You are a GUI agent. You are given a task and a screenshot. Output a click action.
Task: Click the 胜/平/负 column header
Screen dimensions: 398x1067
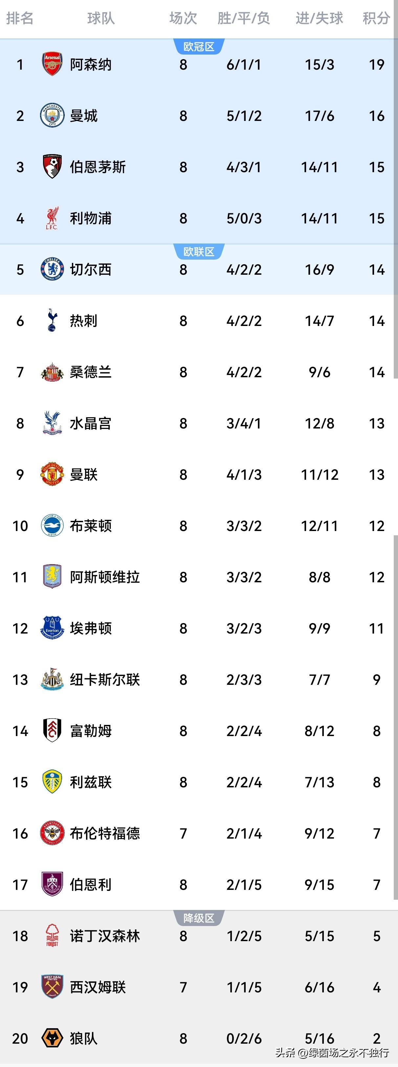tap(244, 18)
